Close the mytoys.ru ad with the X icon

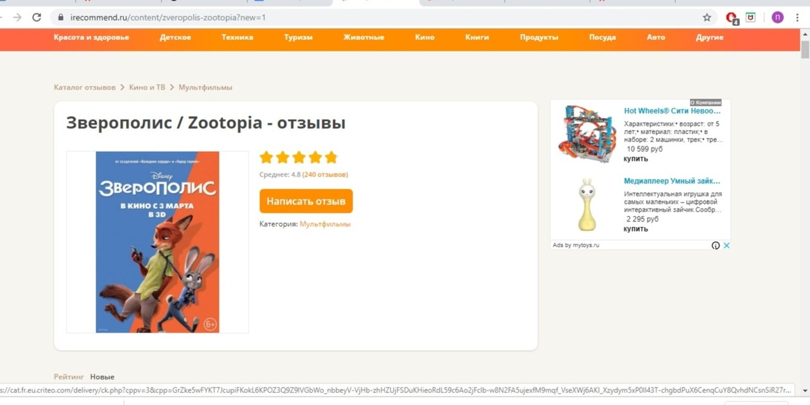(726, 246)
